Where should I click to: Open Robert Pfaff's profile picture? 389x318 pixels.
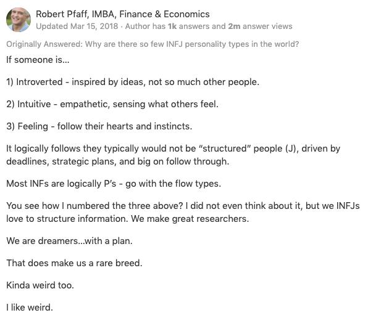19,20
